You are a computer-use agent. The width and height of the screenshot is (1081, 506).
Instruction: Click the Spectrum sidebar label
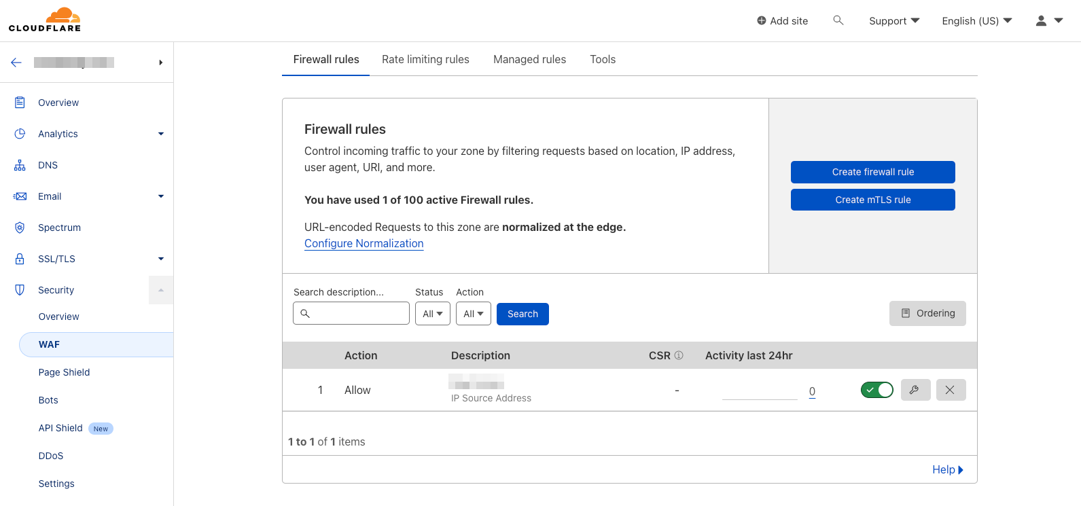60,228
